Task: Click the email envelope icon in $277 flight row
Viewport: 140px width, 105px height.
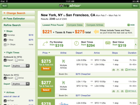Action: tap(122, 91)
